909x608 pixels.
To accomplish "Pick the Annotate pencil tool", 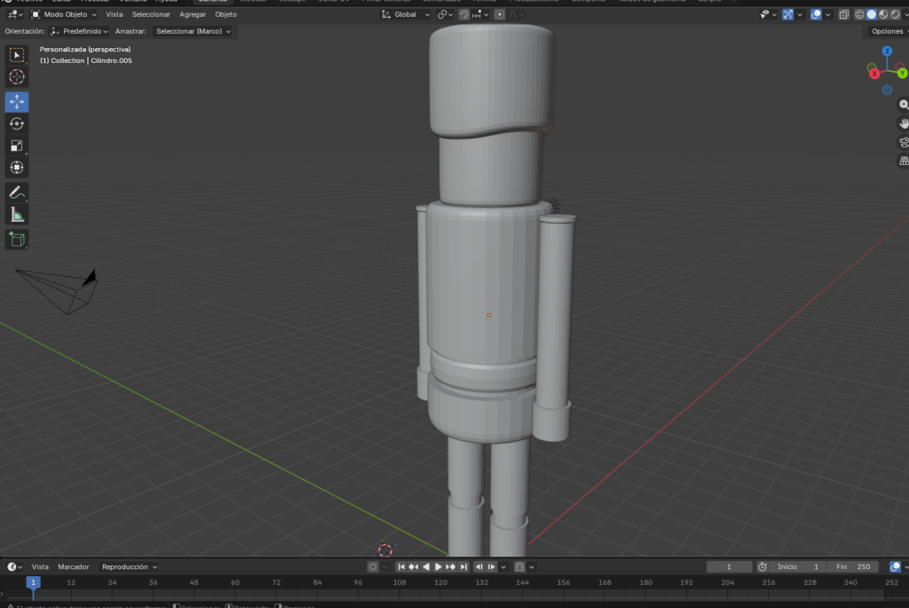I will (17, 193).
